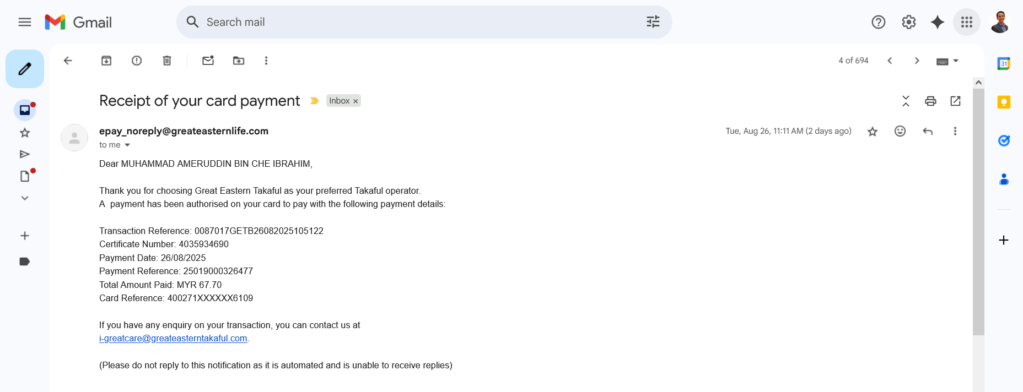Star the email from Great Eastern
This screenshot has width=1023, height=392.
pos(873,132)
